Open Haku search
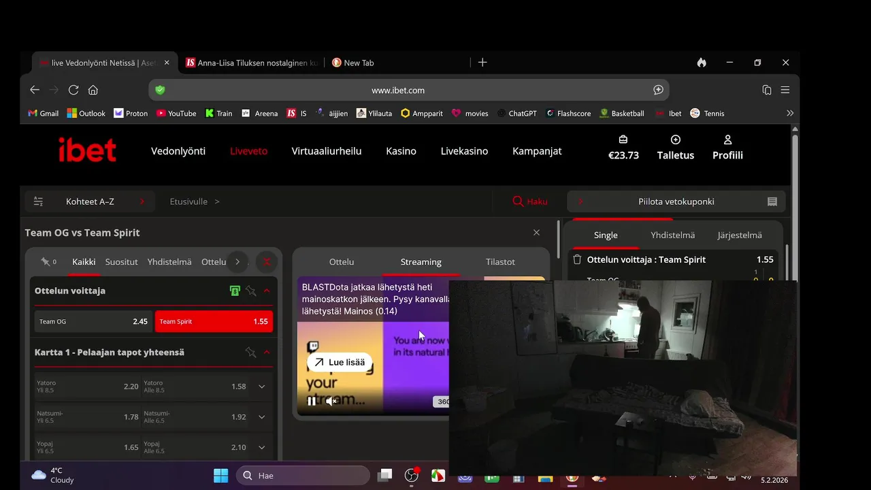Image resolution: width=871 pixels, height=490 pixels. 530,201
